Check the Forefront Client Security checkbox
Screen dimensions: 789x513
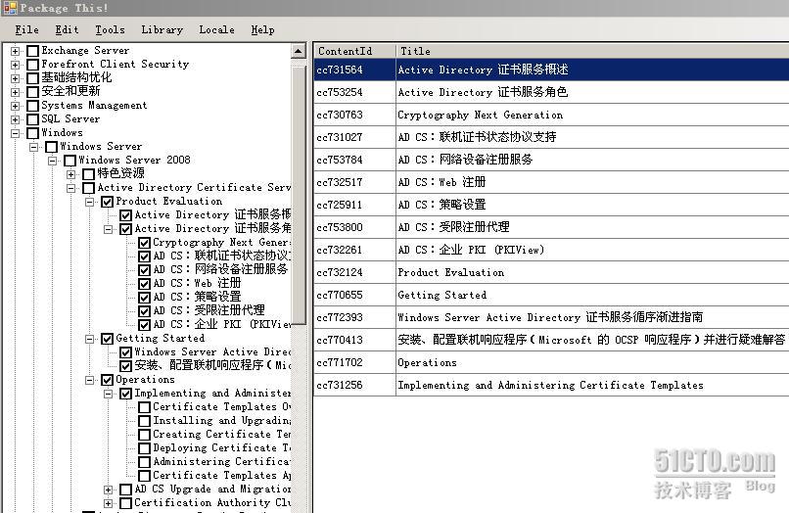tap(33, 65)
